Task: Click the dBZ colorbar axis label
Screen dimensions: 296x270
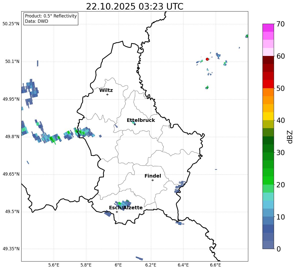Action: click(x=290, y=137)
